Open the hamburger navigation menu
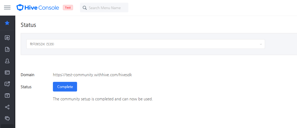 (x=7, y=8)
